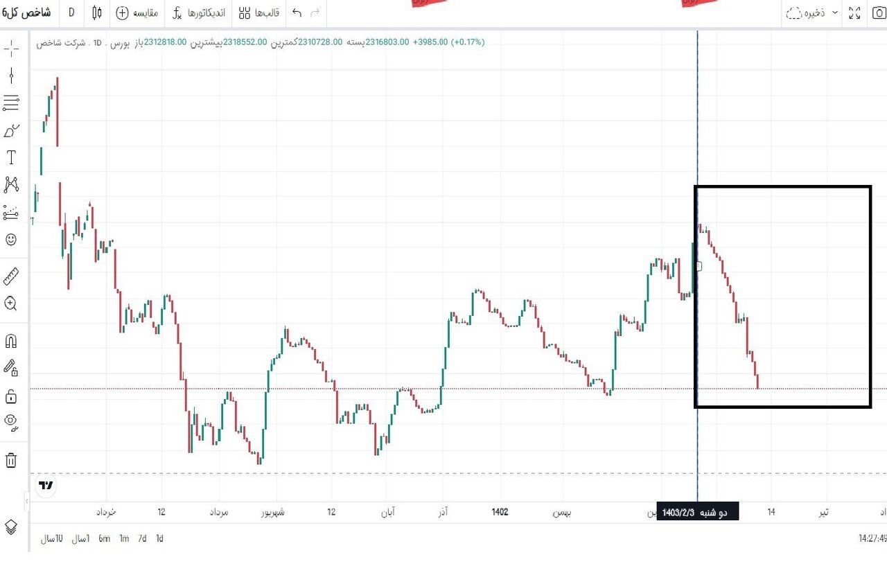Toggle magnet mode for drawings
The width and height of the screenshot is (887, 582).
11,341
